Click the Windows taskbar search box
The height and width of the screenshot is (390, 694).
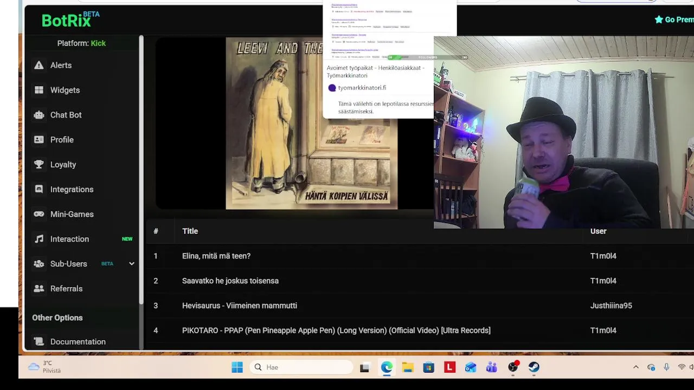(302, 367)
